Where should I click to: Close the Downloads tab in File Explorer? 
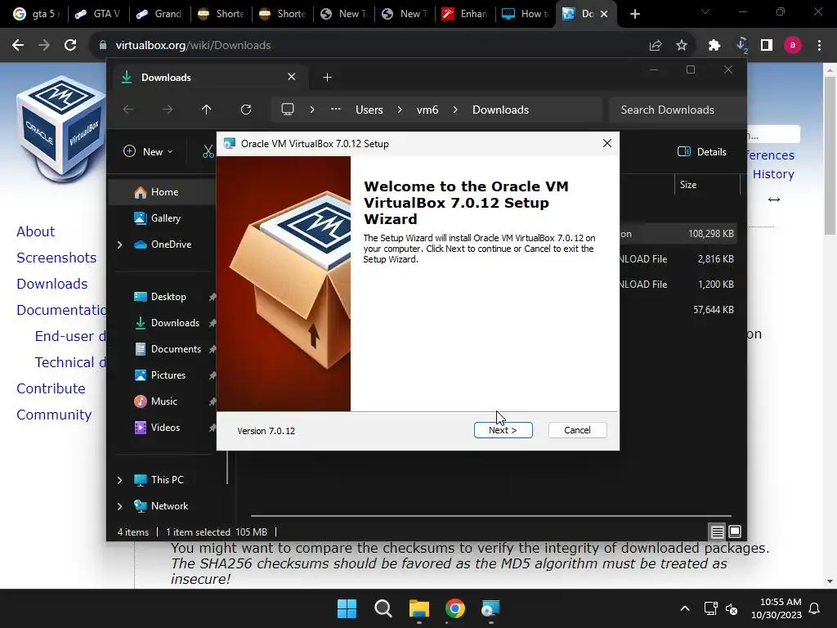292,77
